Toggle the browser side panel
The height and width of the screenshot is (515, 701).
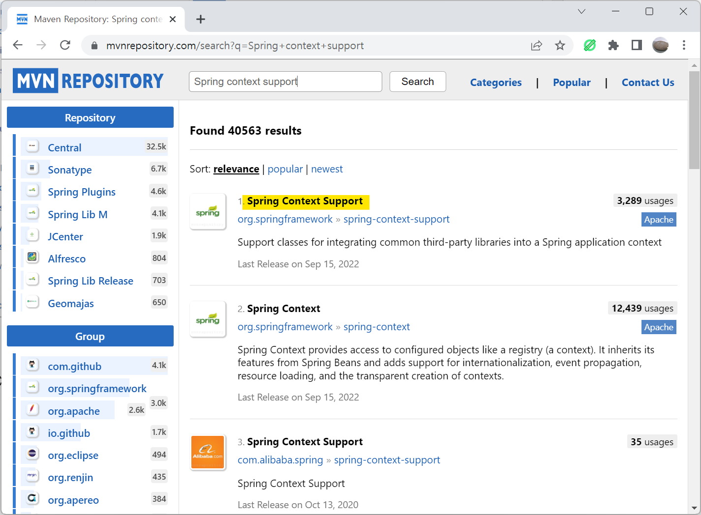tap(637, 45)
